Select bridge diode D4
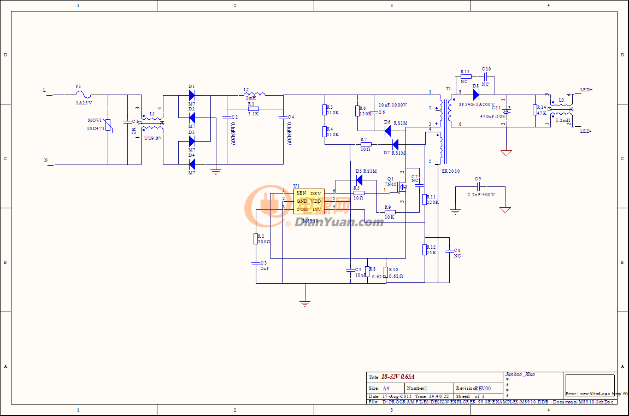Viewport: 629px width, 416px height. coord(192,164)
